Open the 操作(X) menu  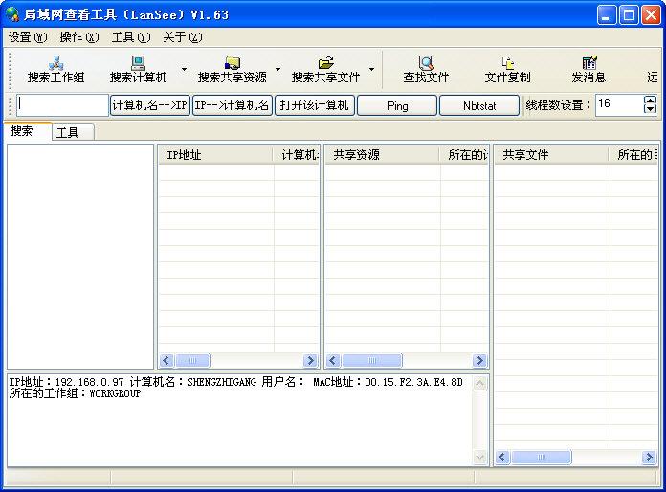[x=79, y=37]
